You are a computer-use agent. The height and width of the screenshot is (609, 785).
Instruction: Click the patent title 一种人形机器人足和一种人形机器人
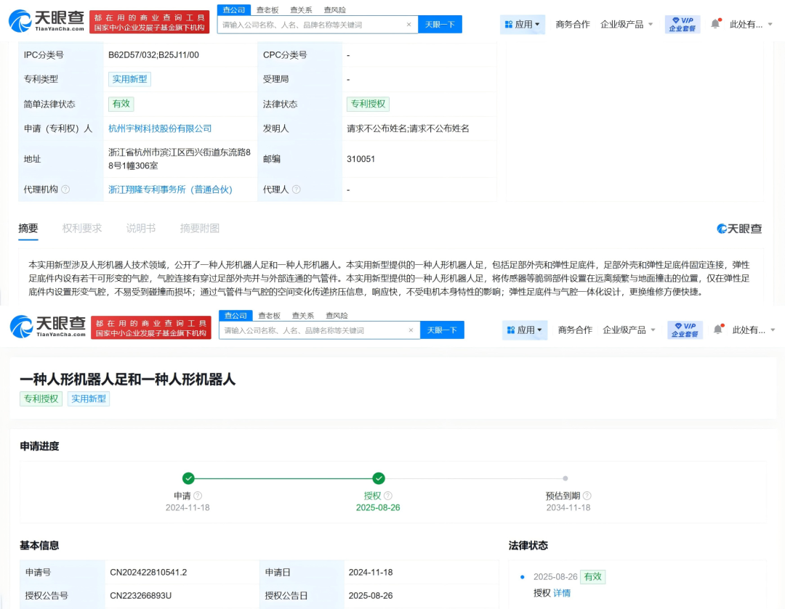tap(128, 380)
